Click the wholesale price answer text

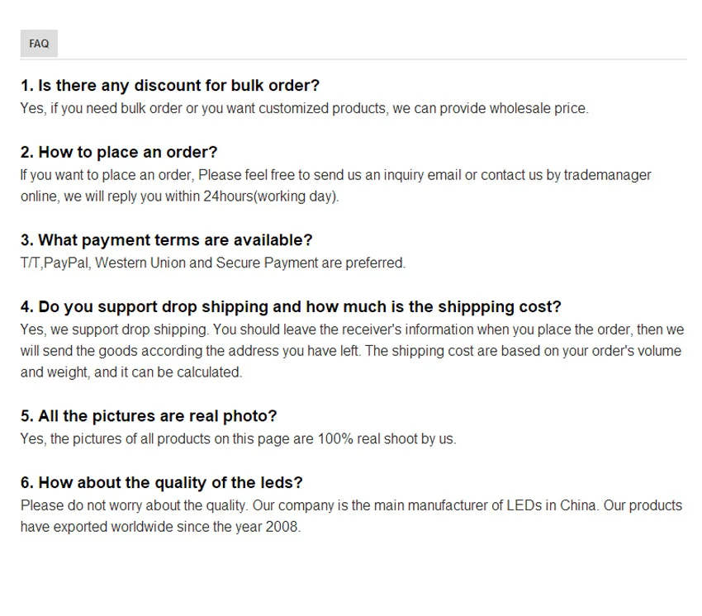click(x=305, y=108)
